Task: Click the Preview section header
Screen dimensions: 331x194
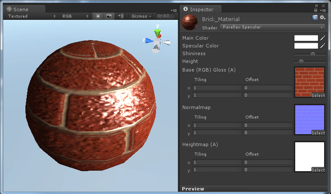Action: tap(253, 189)
